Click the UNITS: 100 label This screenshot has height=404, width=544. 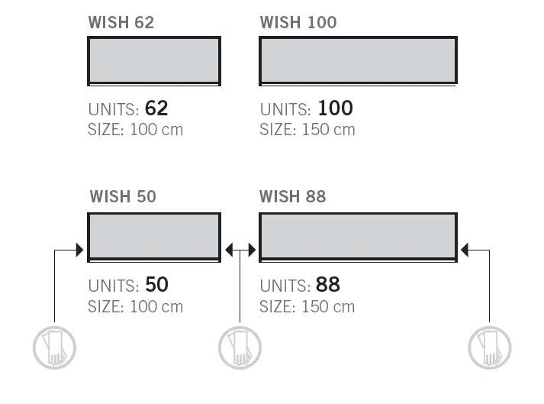point(306,108)
